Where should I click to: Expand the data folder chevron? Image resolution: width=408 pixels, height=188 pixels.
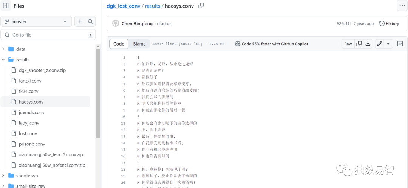(x=3, y=49)
